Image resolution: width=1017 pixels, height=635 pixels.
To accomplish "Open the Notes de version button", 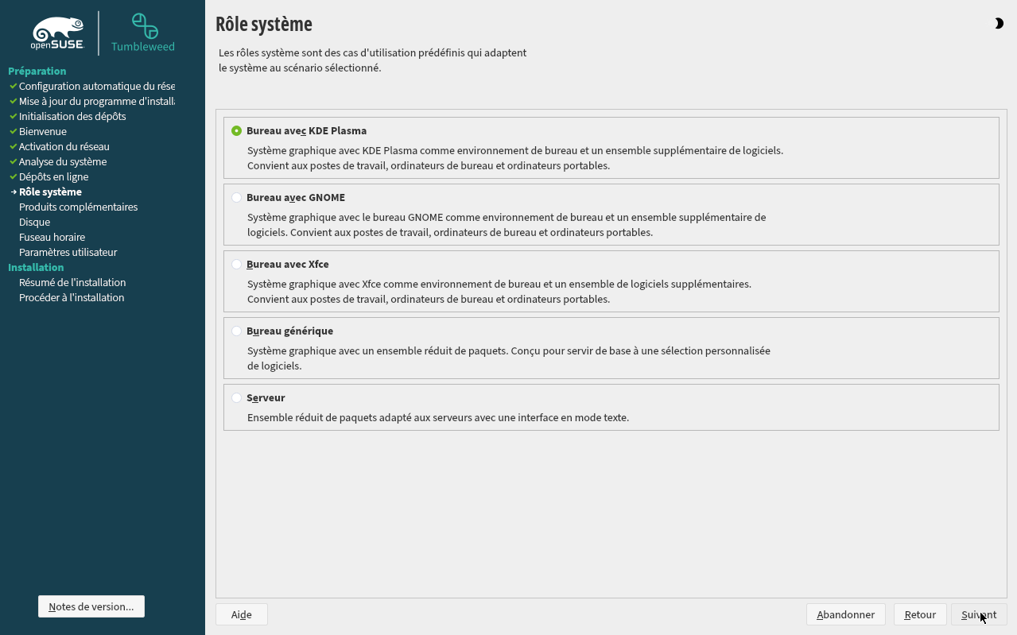I will (x=91, y=606).
